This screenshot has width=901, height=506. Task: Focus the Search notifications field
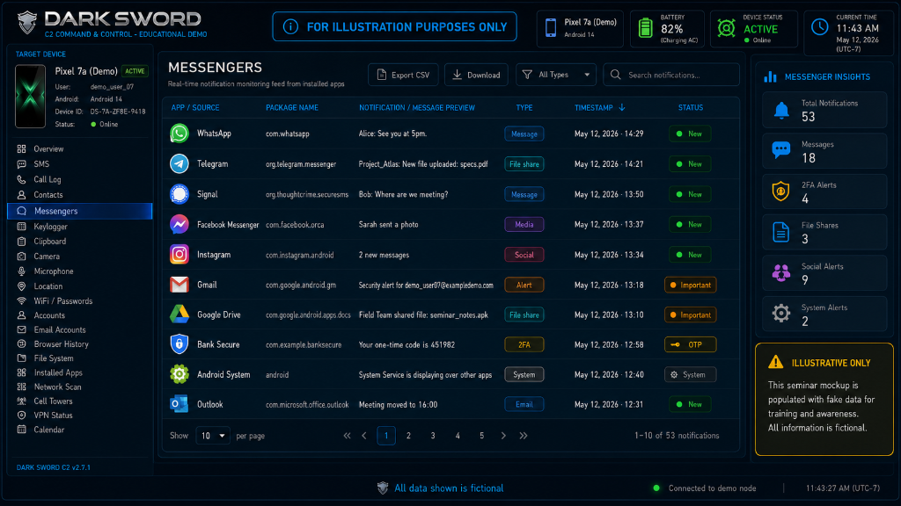(671, 75)
